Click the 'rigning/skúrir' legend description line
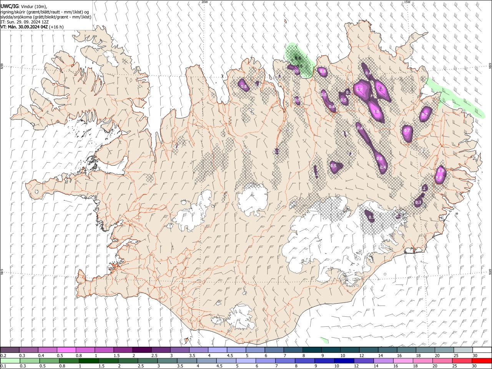 45,12
